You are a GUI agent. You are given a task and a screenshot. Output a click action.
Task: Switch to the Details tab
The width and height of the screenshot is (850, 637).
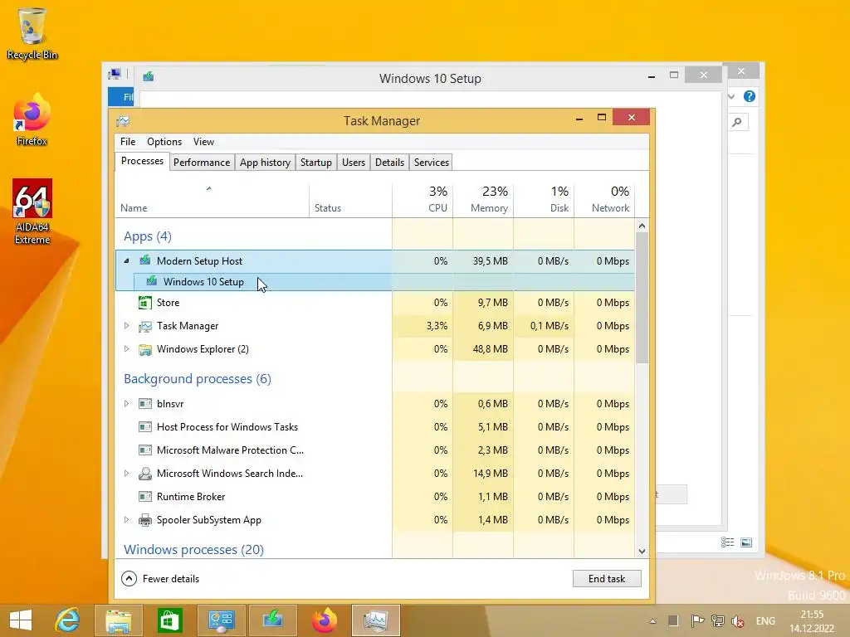(x=390, y=163)
